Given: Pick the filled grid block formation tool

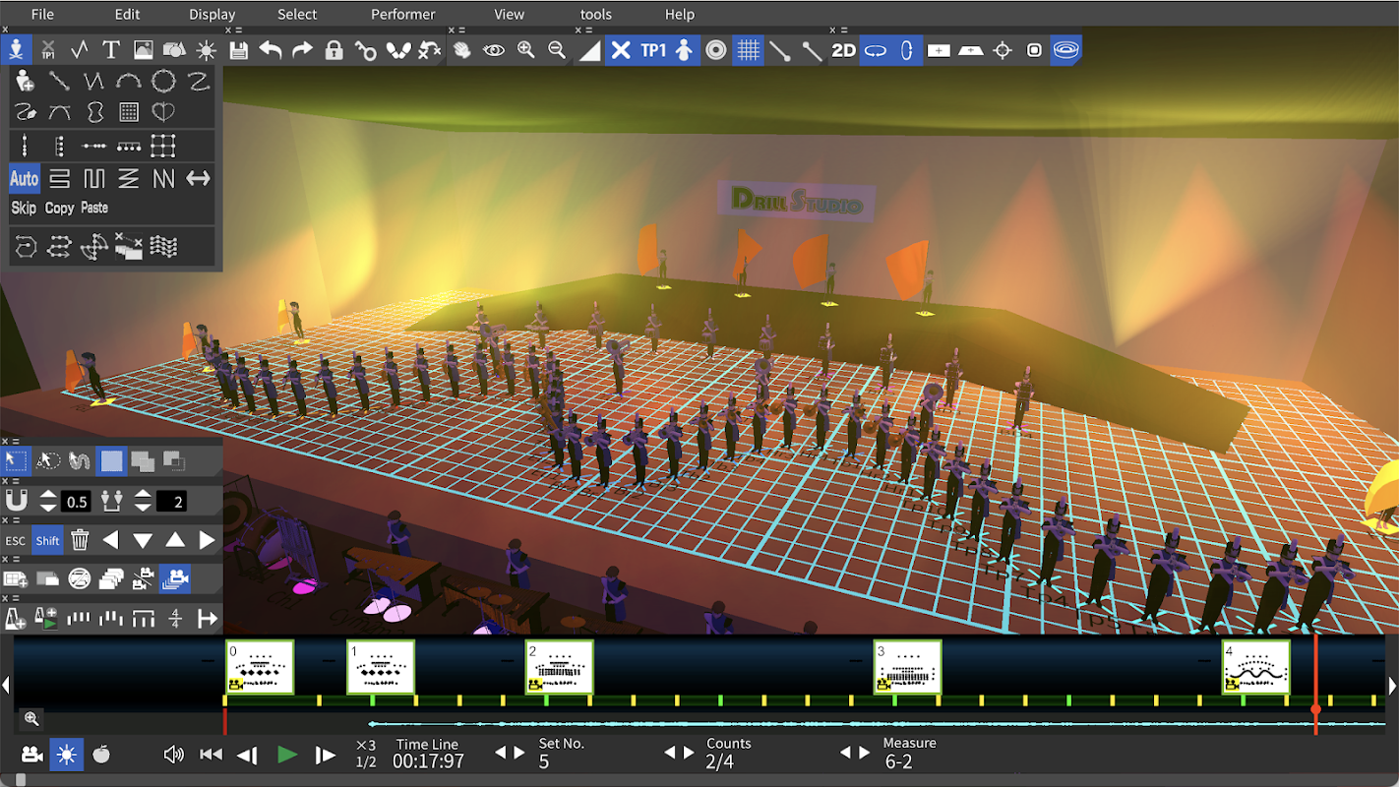Looking at the screenshot, I should tap(129, 113).
